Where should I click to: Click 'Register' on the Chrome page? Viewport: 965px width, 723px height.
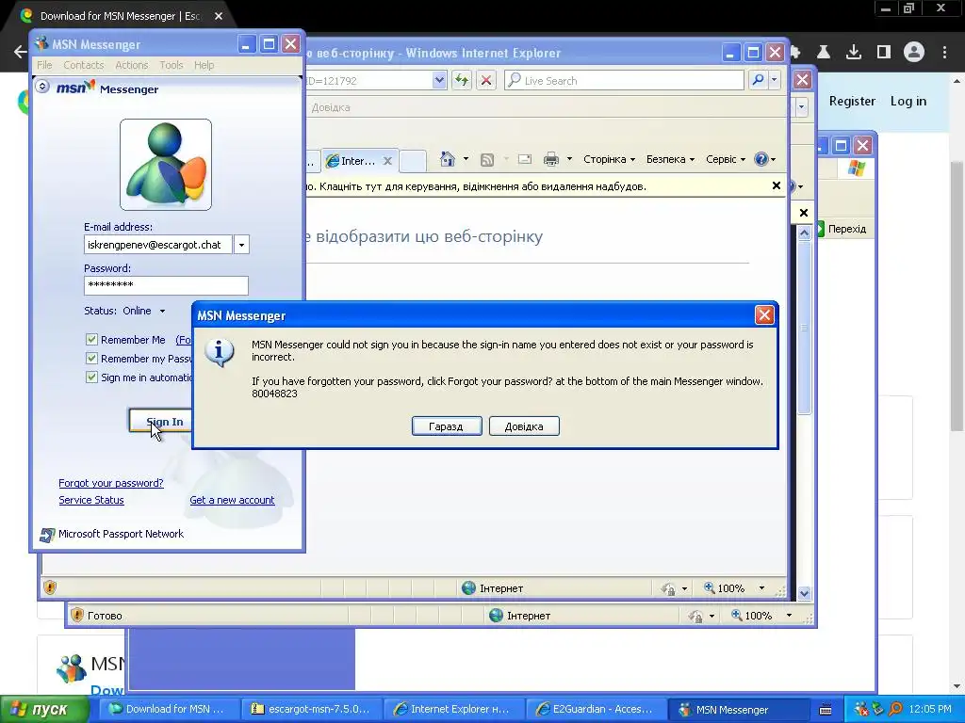coord(852,102)
